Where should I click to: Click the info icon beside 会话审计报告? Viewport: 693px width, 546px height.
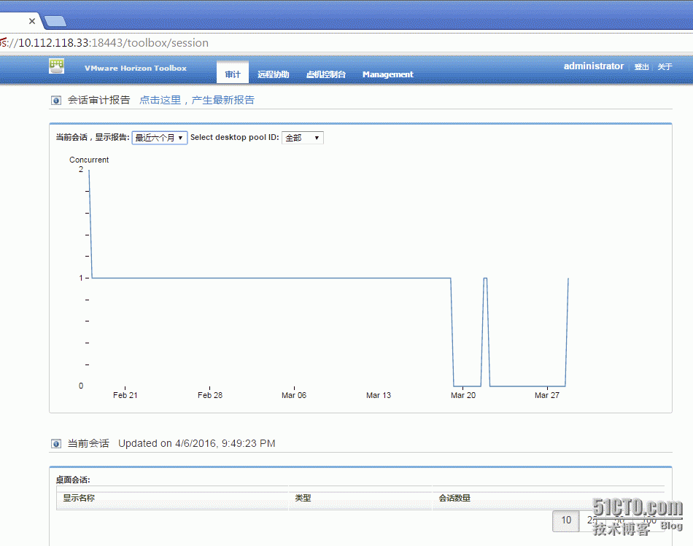(x=56, y=101)
